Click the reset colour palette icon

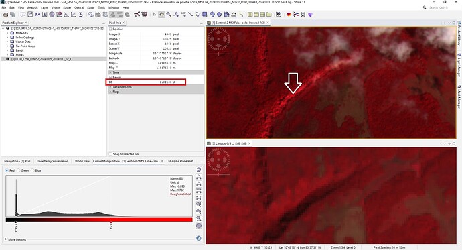click(x=199, y=170)
